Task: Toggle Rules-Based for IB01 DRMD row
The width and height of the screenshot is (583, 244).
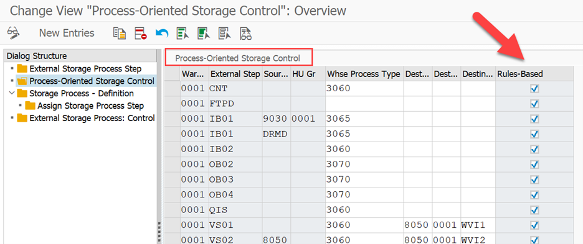Action: 534,134
